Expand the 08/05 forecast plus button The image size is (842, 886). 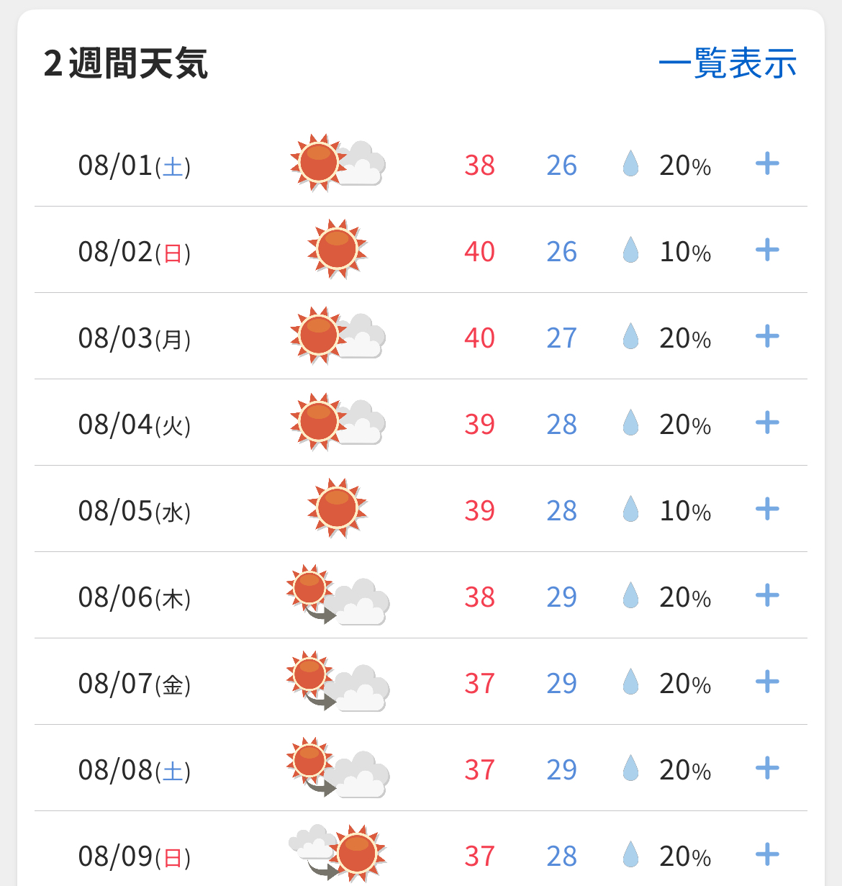pyautogui.click(x=767, y=509)
